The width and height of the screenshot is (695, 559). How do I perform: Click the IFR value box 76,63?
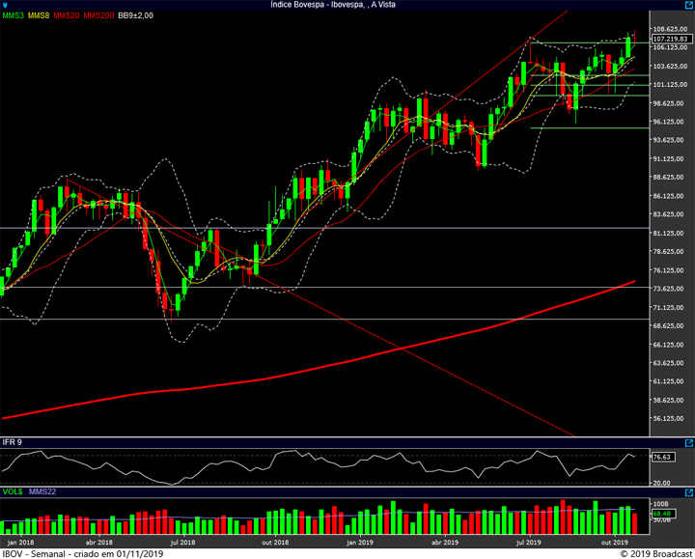[x=661, y=457]
